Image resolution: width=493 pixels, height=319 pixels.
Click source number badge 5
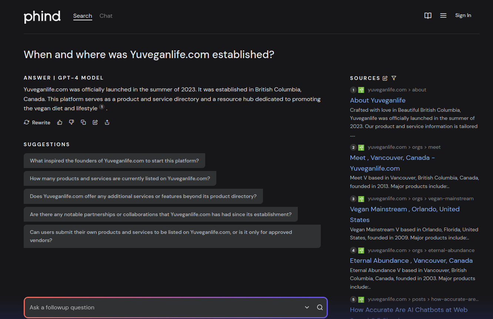353,299
